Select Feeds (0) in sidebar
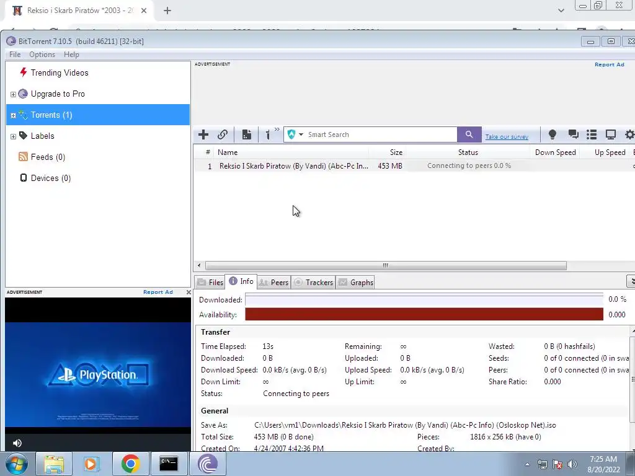Image resolution: width=635 pixels, height=476 pixels. (x=48, y=157)
